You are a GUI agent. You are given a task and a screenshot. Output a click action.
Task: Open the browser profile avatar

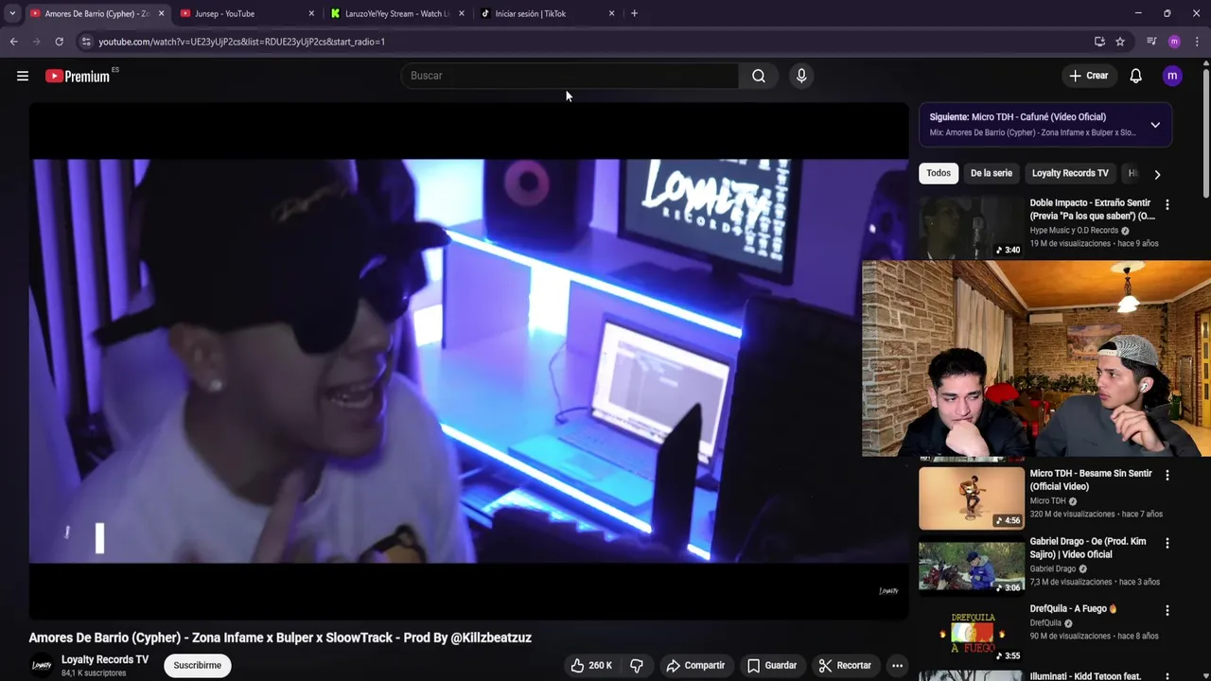[1174, 42]
